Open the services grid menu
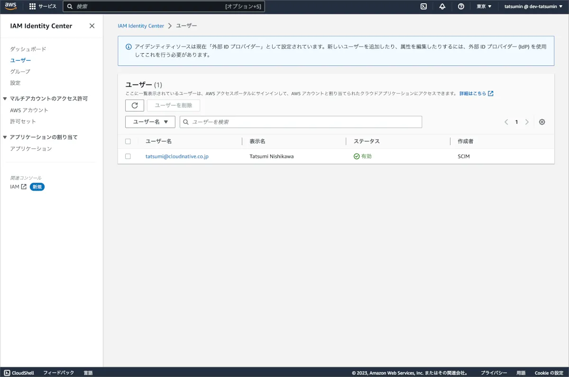569x377 pixels. [32, 7]
